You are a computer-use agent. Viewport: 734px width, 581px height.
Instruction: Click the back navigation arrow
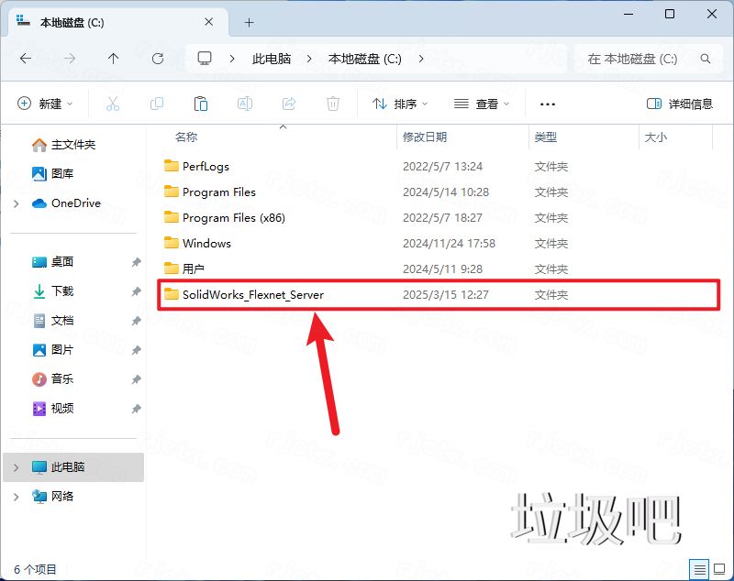(25, 59)
